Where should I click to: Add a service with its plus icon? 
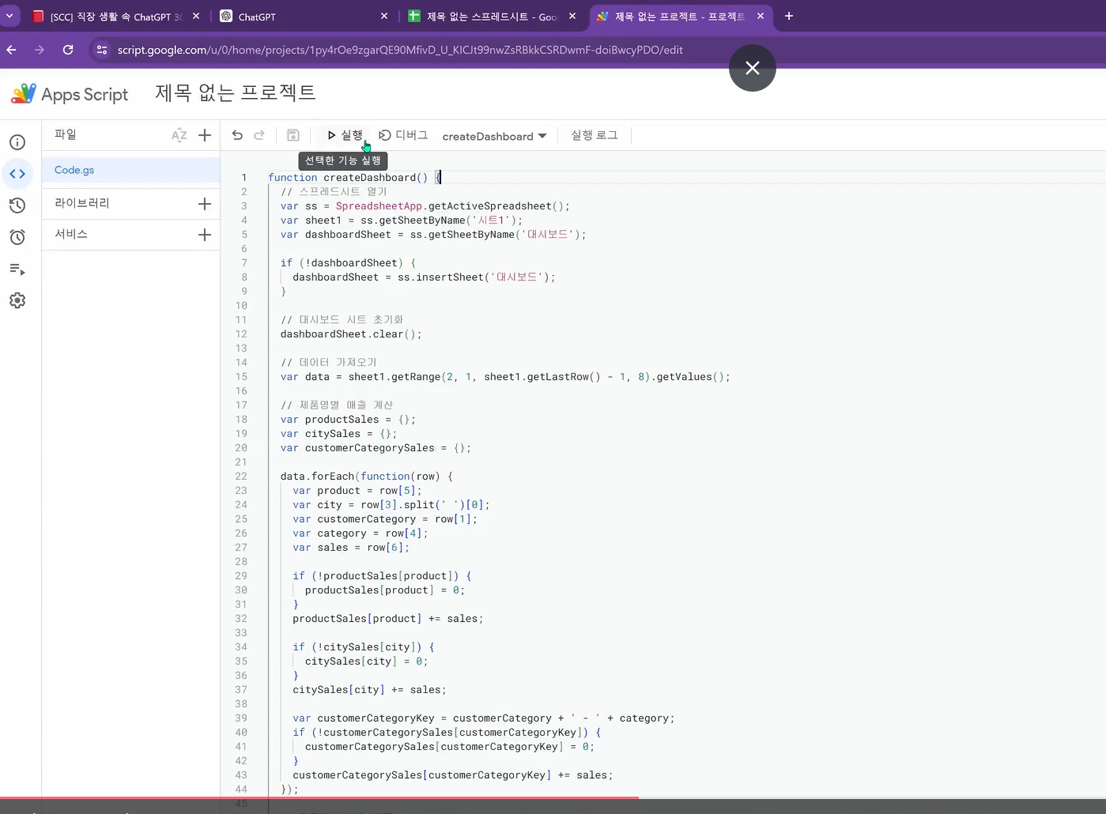tap(204, 235)
